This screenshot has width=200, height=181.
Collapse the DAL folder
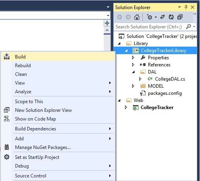pyautogui.click(x=133, y=72)
